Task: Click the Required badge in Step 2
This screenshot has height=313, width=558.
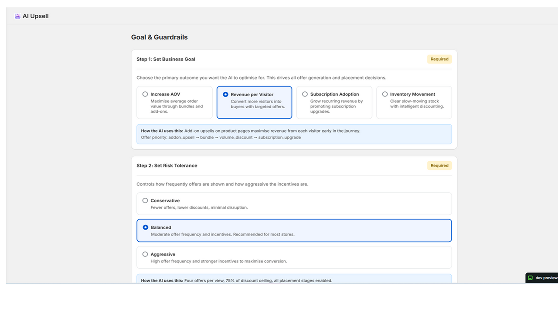Action: pyautogui.click(x=439, y=166)
